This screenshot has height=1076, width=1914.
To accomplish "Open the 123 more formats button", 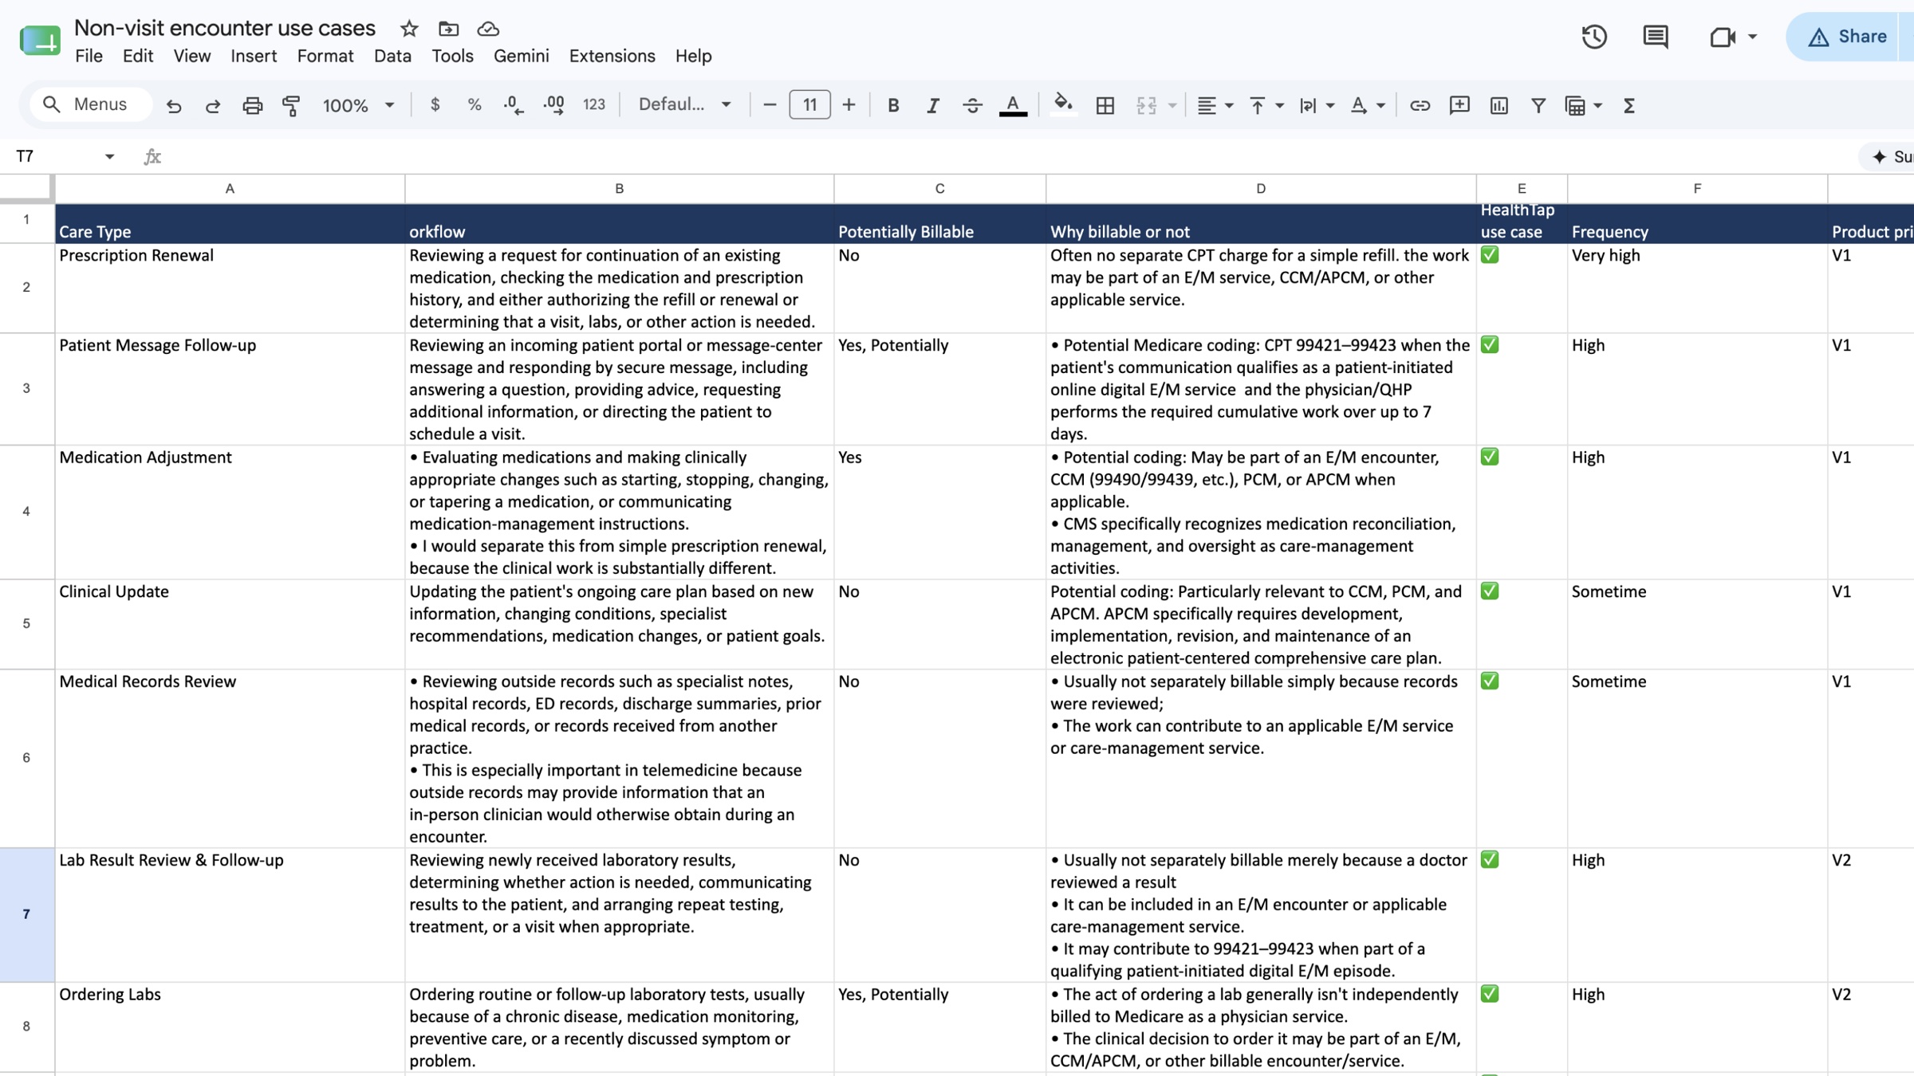I will (x=594, y=104).
